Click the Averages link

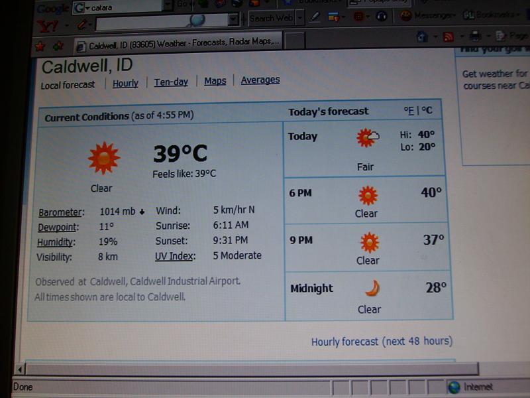(260, 80)
